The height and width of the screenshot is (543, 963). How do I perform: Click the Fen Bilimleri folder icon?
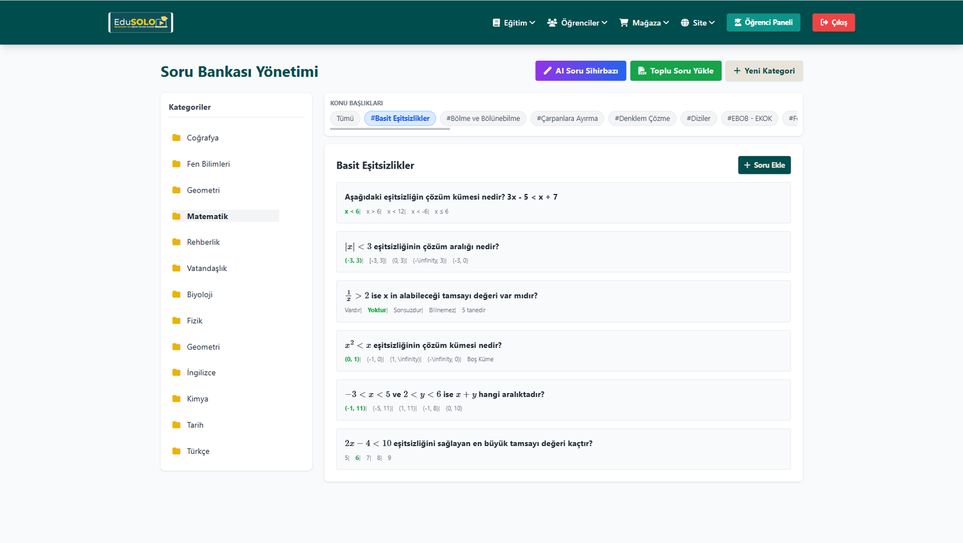coord(176,164)
